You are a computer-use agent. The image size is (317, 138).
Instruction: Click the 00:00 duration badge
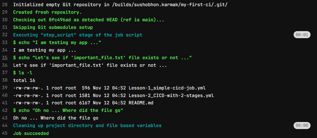point(302,126)
